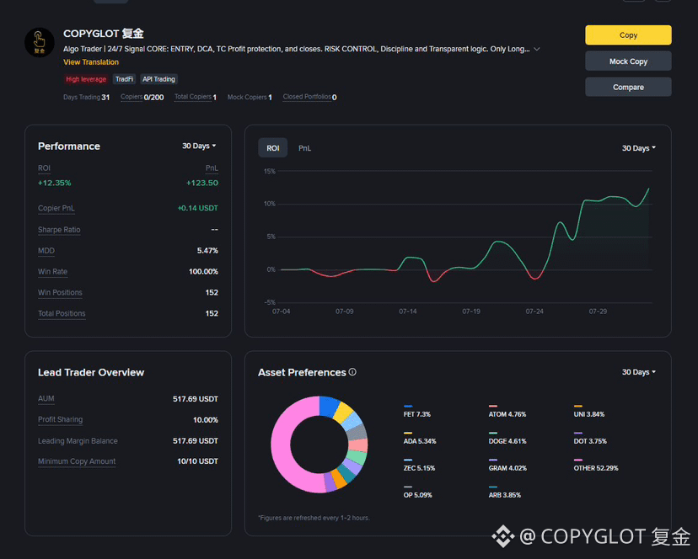The image size is (698, 559).
Task: Switch to the ROI chart tab
Action: pos(273,148)
